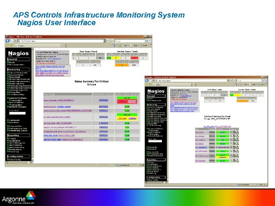Click the Google search box in the left window

point(129,41)
